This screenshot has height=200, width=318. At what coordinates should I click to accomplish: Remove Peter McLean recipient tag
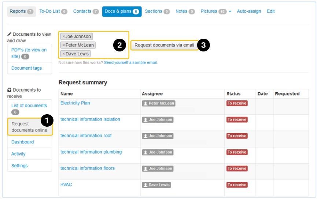tap(63, 45)
